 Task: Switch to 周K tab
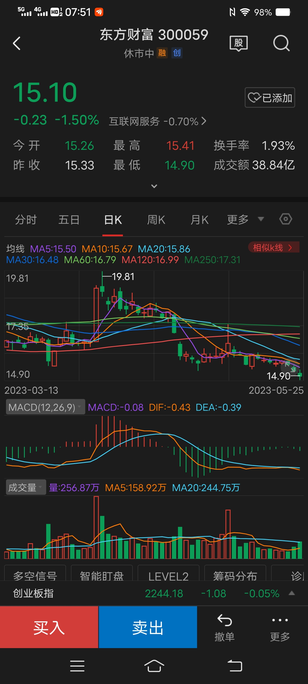(x=156, y=220)
